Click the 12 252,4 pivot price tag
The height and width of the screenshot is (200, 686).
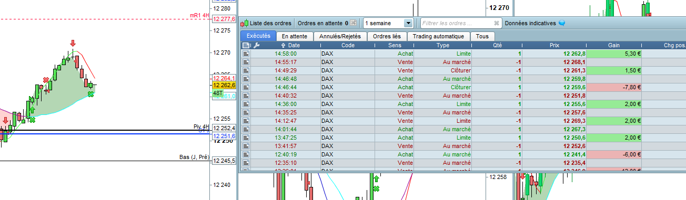click(x=224, y=128)
